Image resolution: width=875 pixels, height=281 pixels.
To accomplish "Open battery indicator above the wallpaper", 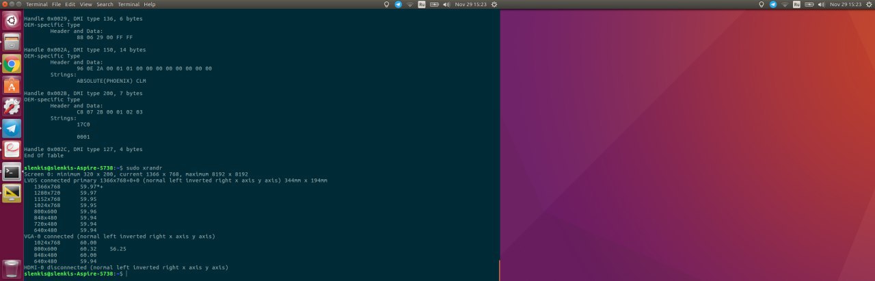I will (x=808, y=4).
